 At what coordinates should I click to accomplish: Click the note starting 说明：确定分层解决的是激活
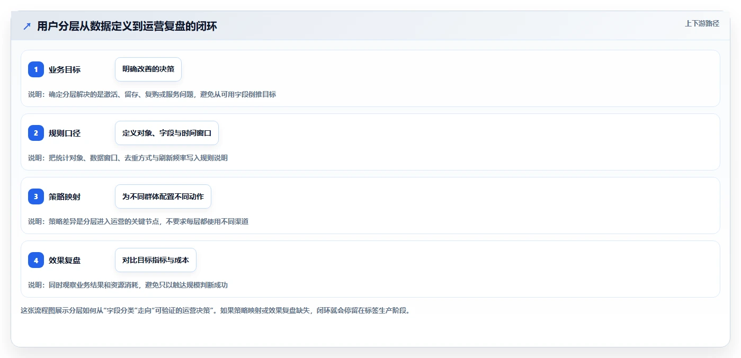(152, 94)
